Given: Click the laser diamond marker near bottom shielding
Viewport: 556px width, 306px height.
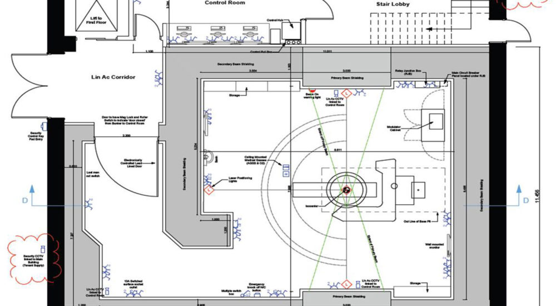Looking at the screenshot, I should 345,284.
